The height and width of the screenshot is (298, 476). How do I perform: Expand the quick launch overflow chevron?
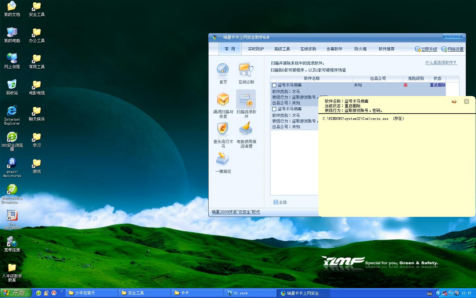pos(61,292)
